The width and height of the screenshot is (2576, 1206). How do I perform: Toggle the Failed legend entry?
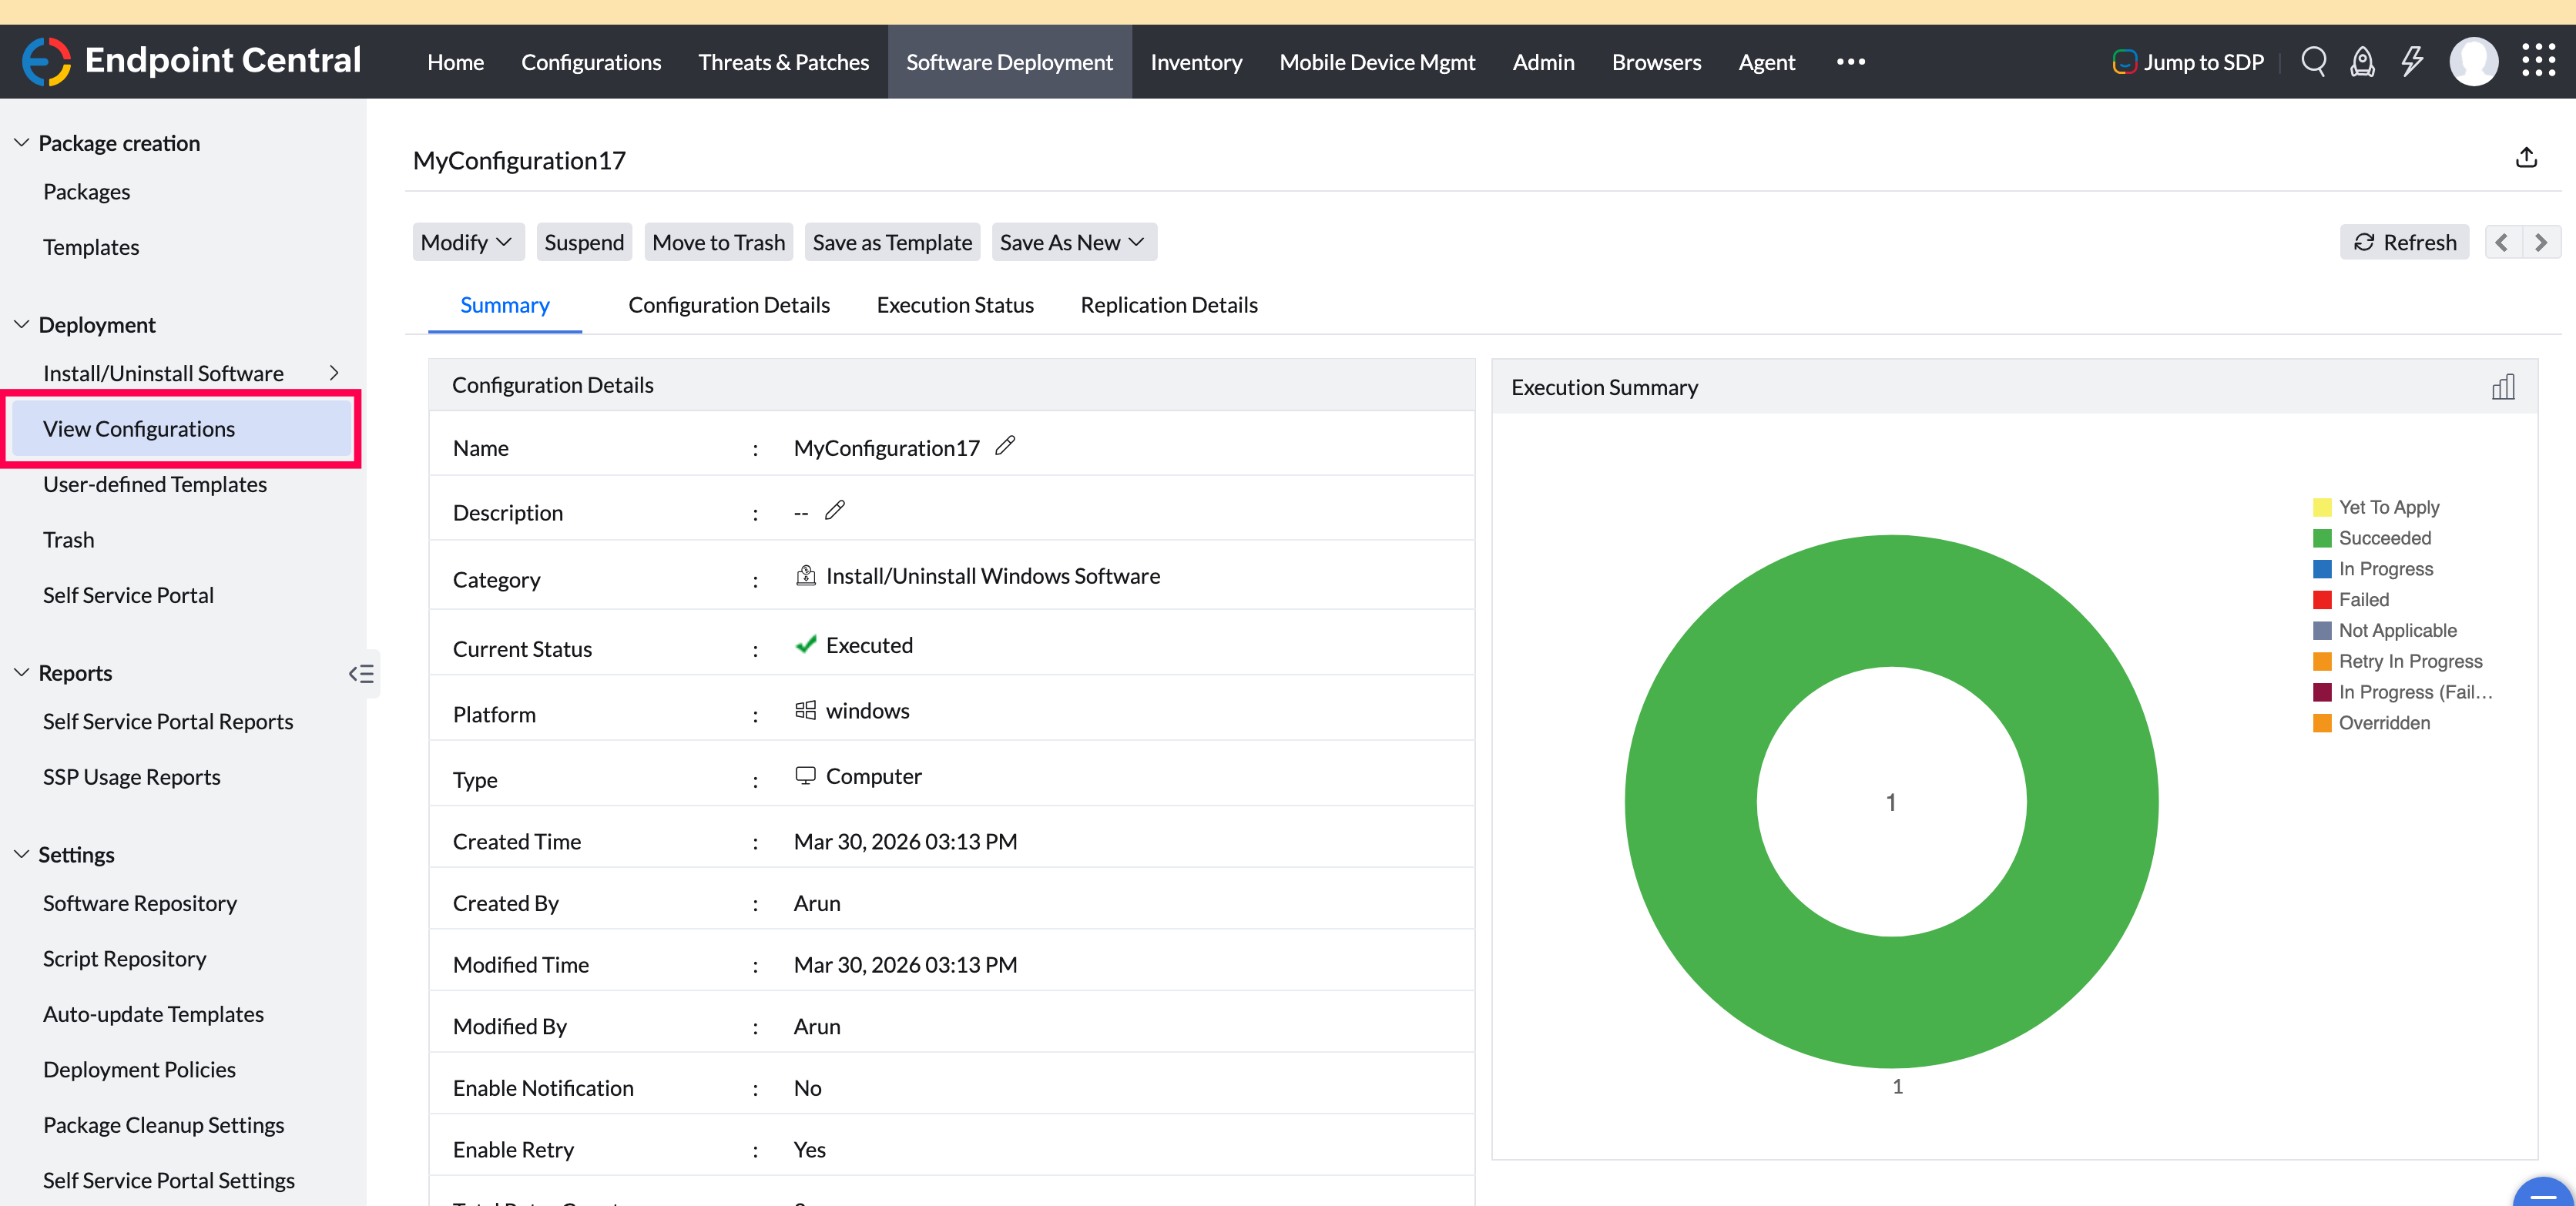2363,600
